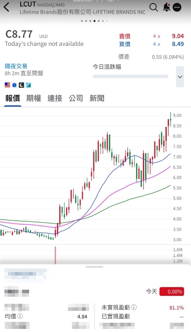
Task: Tap the 價差 label
Action: coord(124,57)
